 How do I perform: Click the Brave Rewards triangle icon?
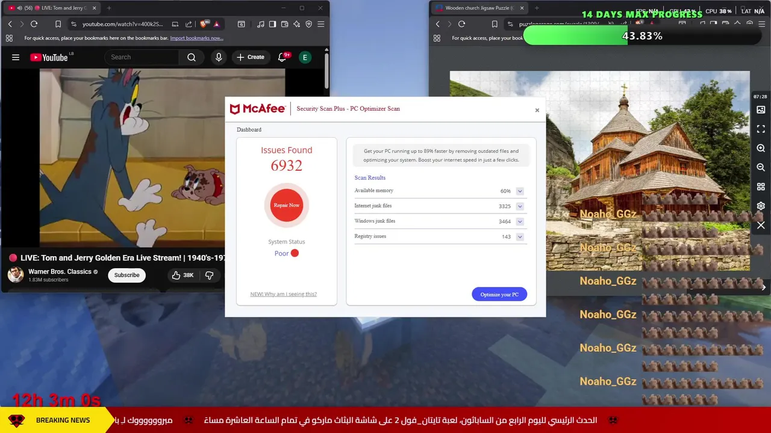click(x=216, y=24)
